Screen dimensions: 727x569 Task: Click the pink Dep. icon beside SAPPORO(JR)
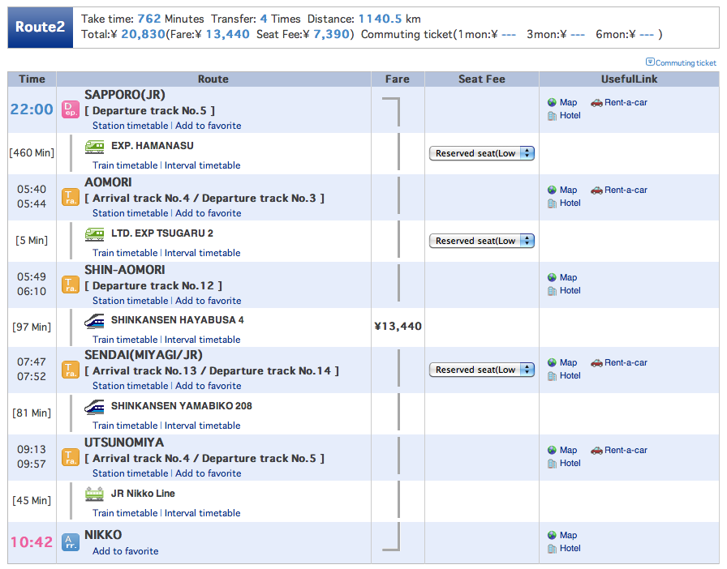pos(71,109)
